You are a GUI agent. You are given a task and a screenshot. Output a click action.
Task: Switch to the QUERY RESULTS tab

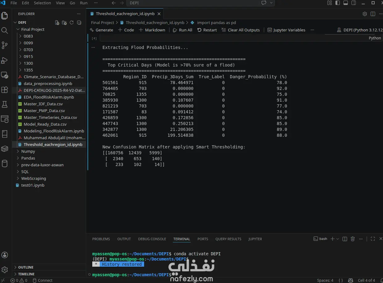pos(228,239)
